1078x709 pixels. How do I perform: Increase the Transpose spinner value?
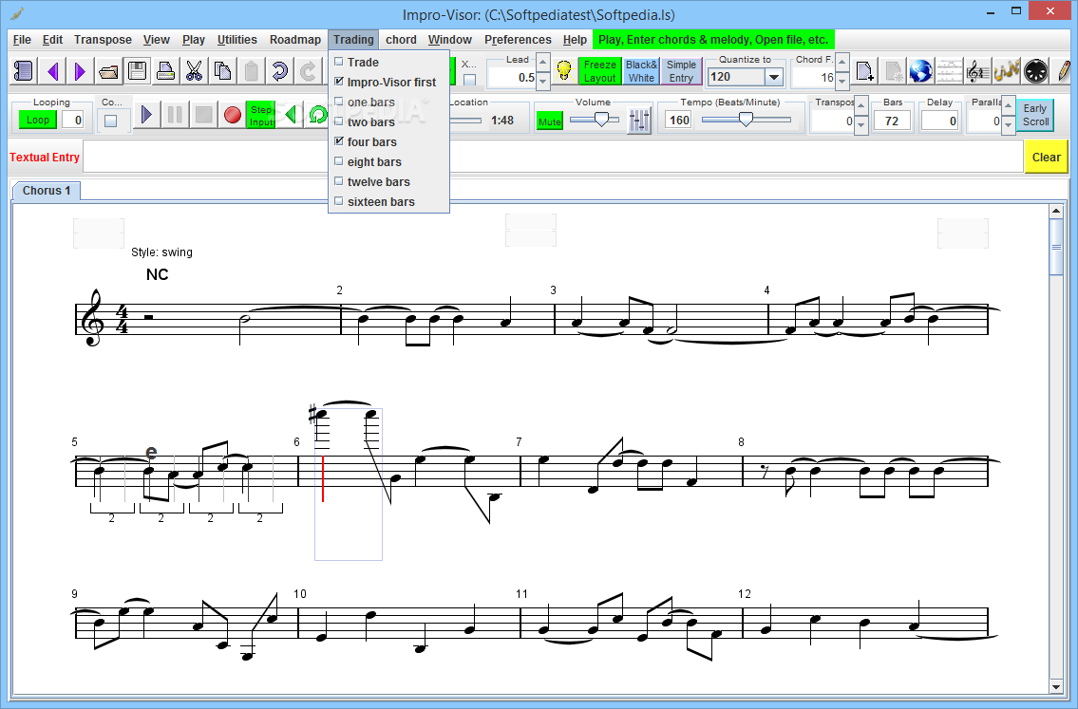(x=861, y=107)
